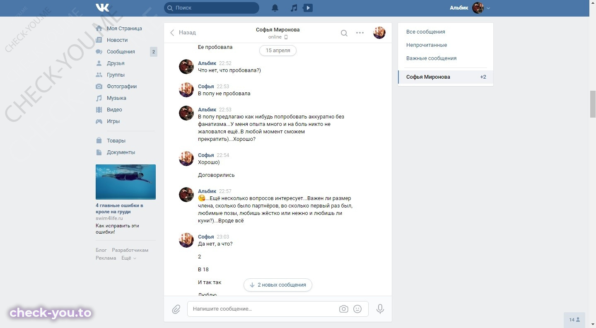Click the home icon beside Моя Страница
The image size is (596, 328).
tap(99, 29)
